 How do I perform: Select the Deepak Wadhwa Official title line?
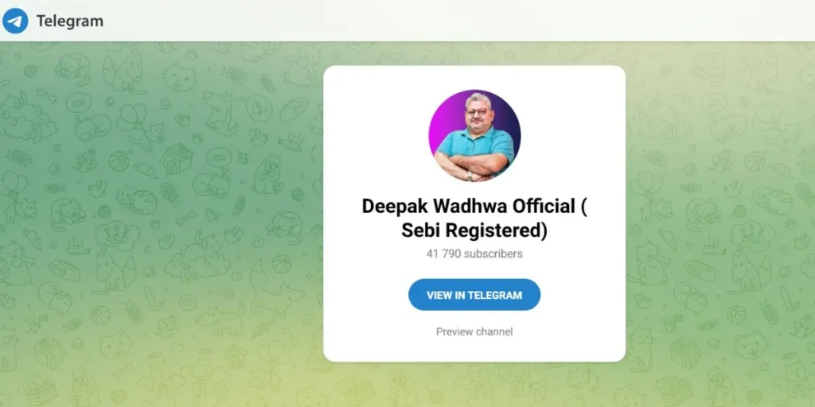pos(474,206)
